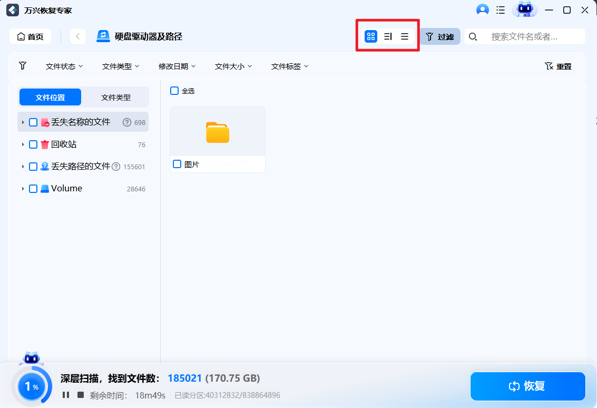
Task: Check the 回收站 checkbox
Action: 33,144
